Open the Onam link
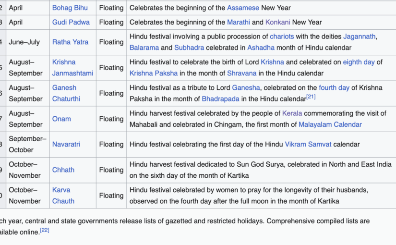This screenshot has width=396, height=245. coord(61,119)
